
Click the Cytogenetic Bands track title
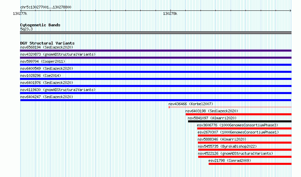(x=40, y=25)
